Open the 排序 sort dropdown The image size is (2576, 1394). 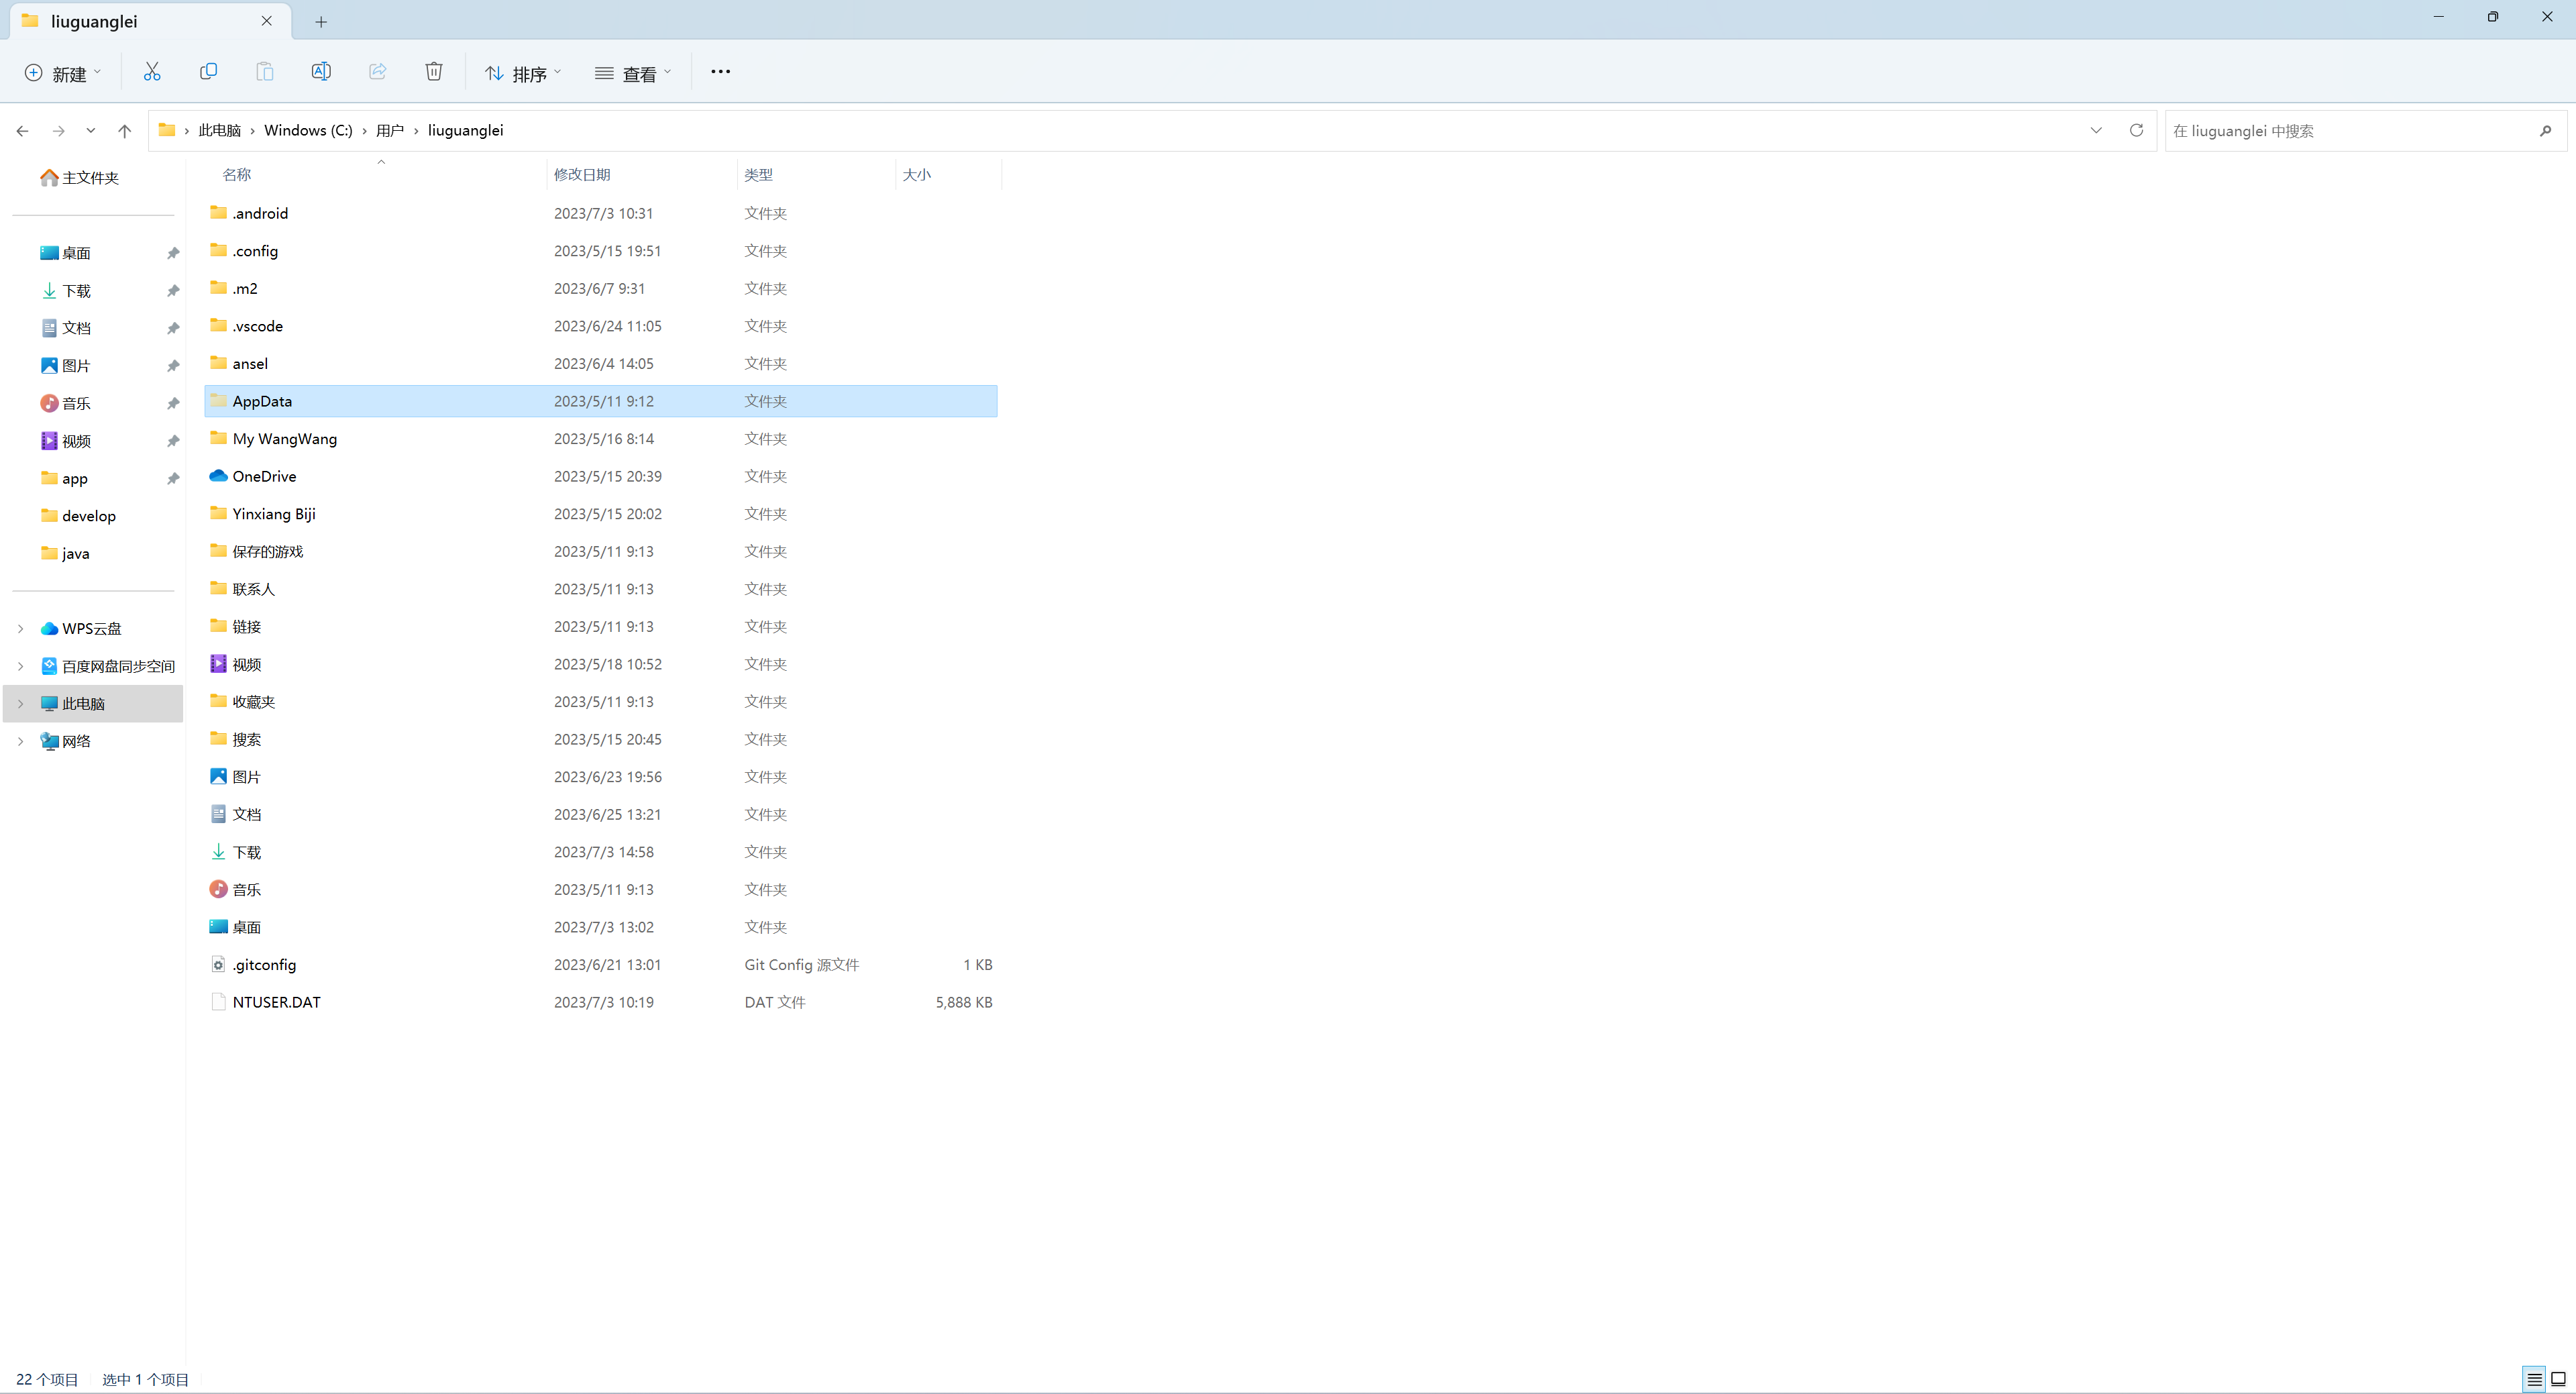pos(523,73)
